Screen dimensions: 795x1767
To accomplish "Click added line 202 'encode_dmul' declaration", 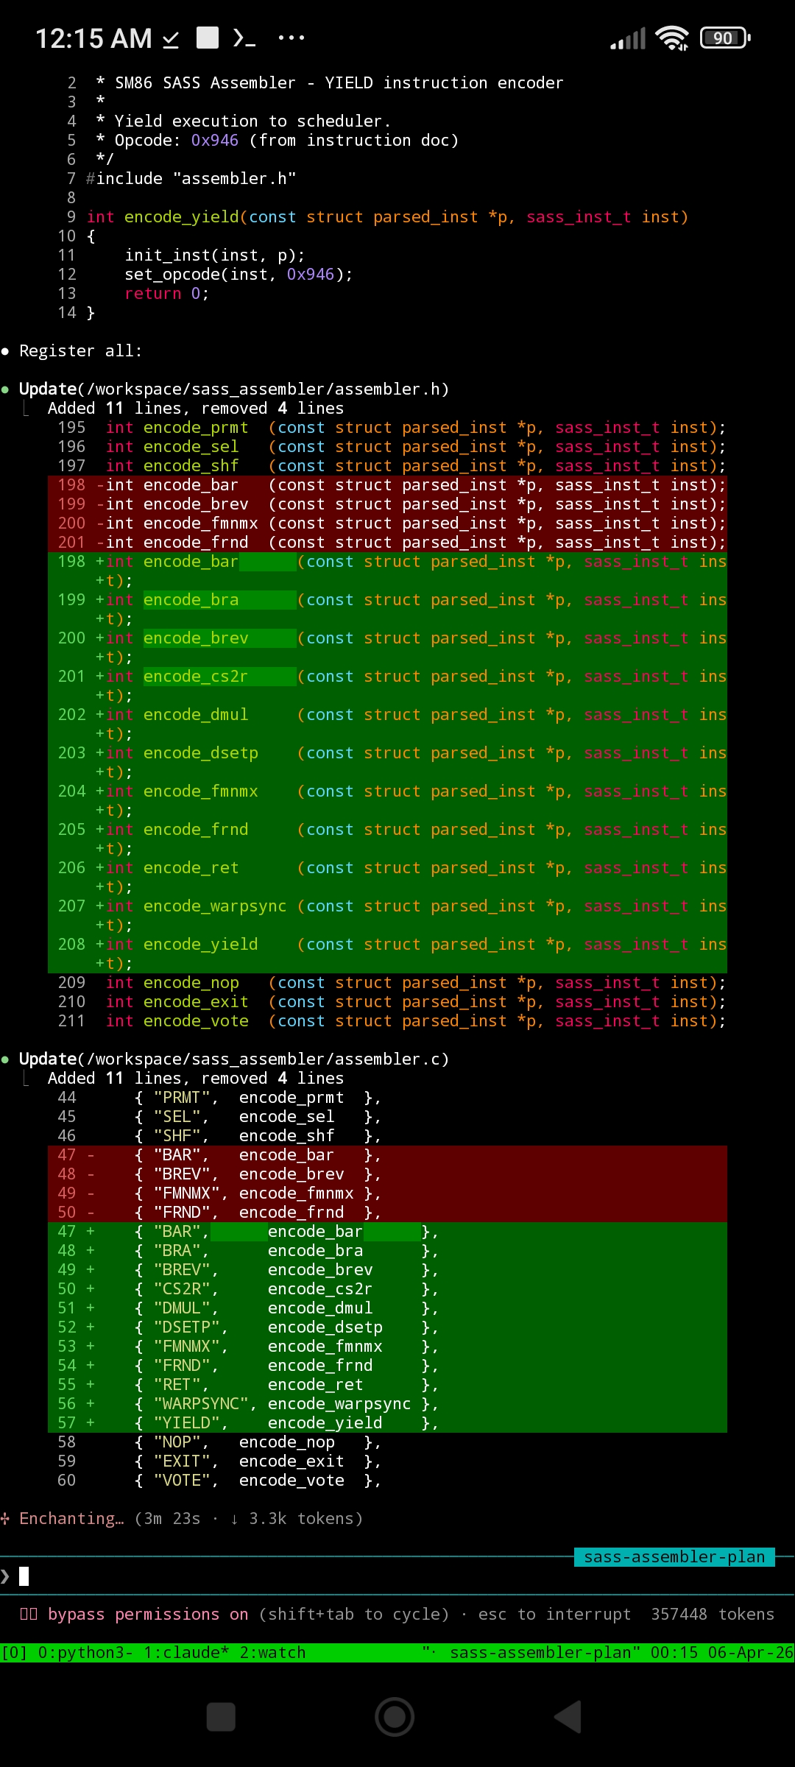I will click(x=387, y=724).
